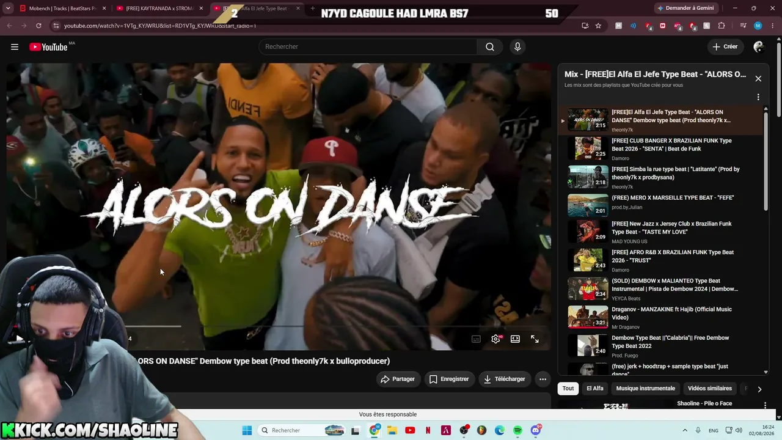
Task: Enter fullscreen video mode
Action: click(535, 339)
